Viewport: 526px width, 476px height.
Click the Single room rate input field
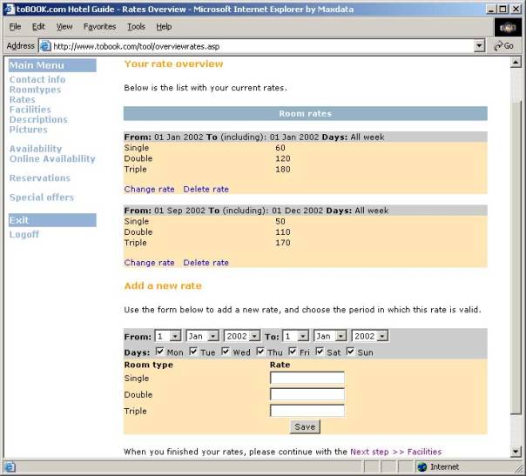click(307, 378)
